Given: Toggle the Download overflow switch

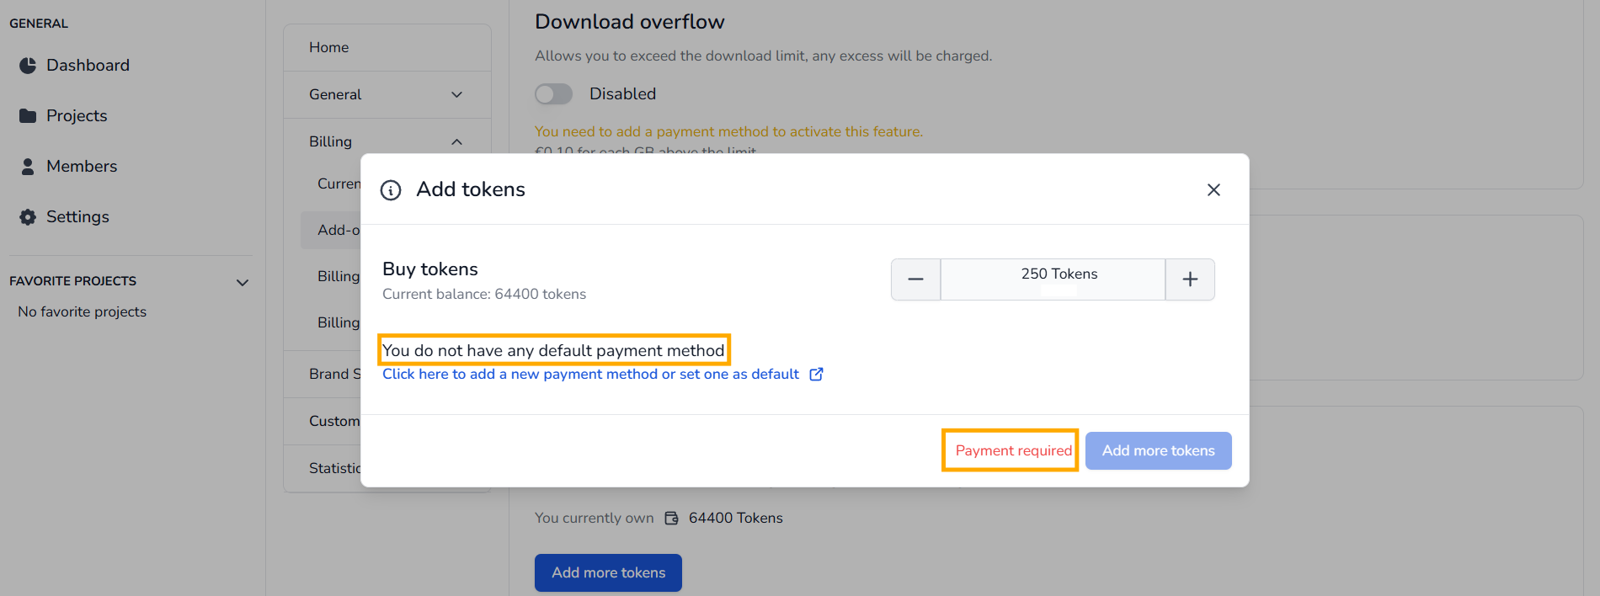Looking at the screenshot, I should click(553, 94).
